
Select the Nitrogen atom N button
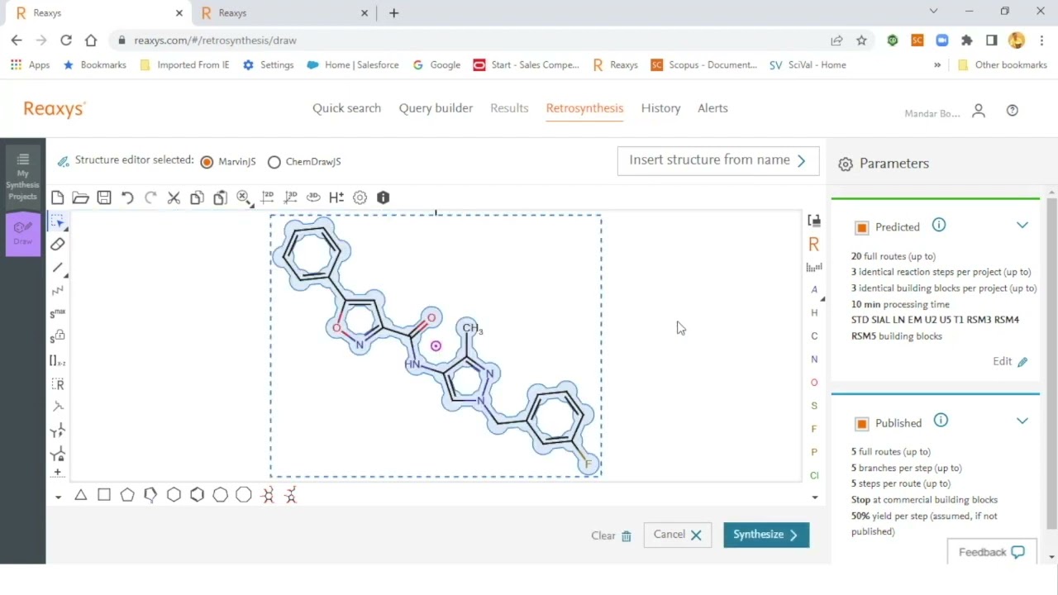814,359
